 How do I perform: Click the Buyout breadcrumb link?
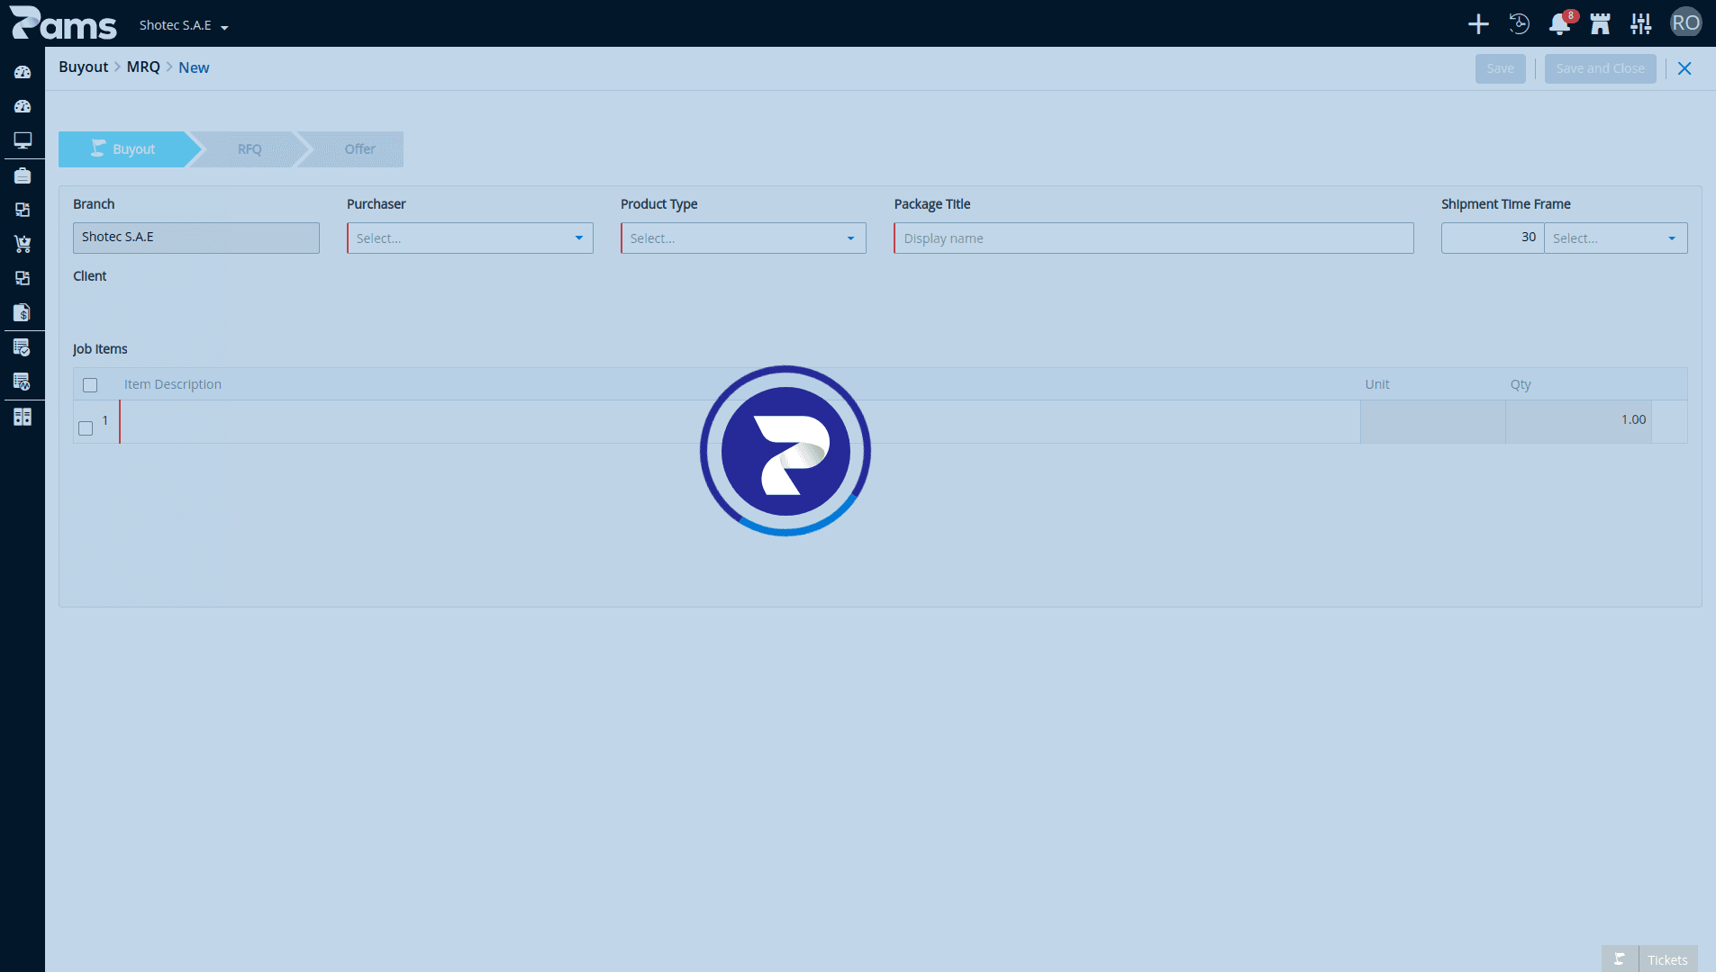coord(83,67)
